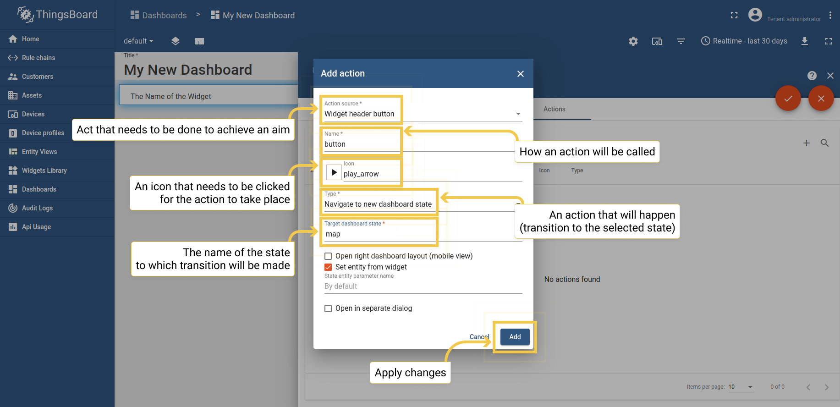Image resolution: width=840 pixels, height=407 pixels.
Task: Search actions with magnifier icon
Action: 825,143
